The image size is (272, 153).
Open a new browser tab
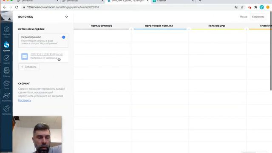click(x=200, y=1)
